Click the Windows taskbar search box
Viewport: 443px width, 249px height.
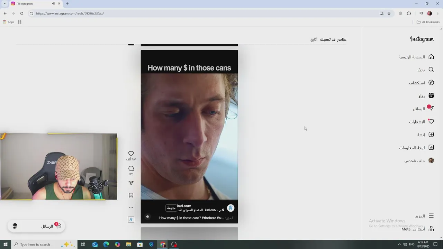44,245
